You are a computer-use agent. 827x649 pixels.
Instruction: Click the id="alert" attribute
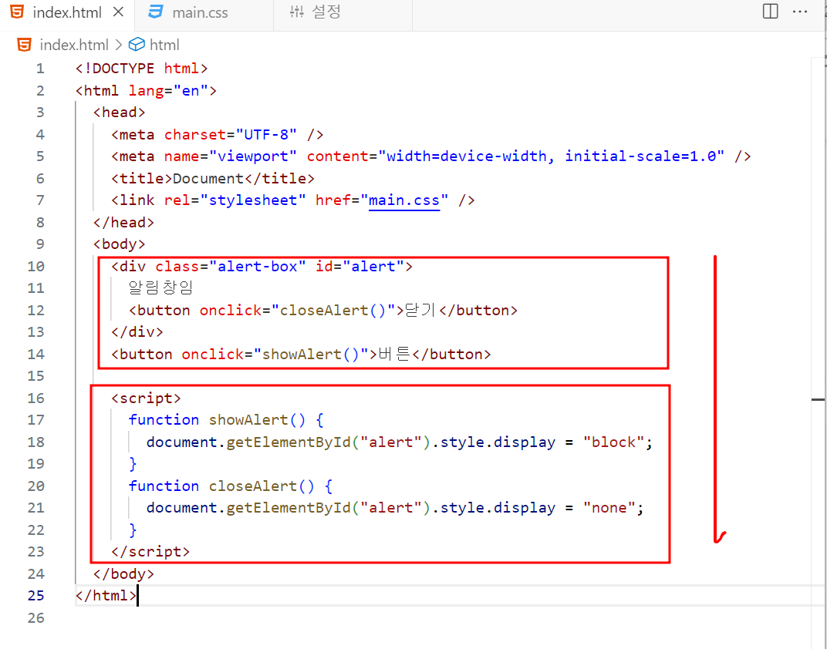pyautogui.click(x=359, y=267)
